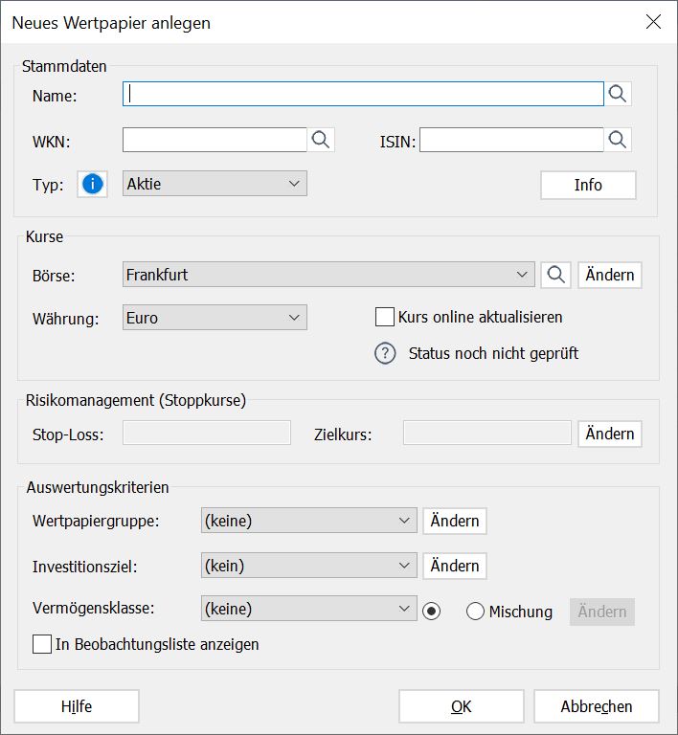Enable Kurs online aktualisieren checkbox
This screenshot has height=735, width=678.
[386, 317]
